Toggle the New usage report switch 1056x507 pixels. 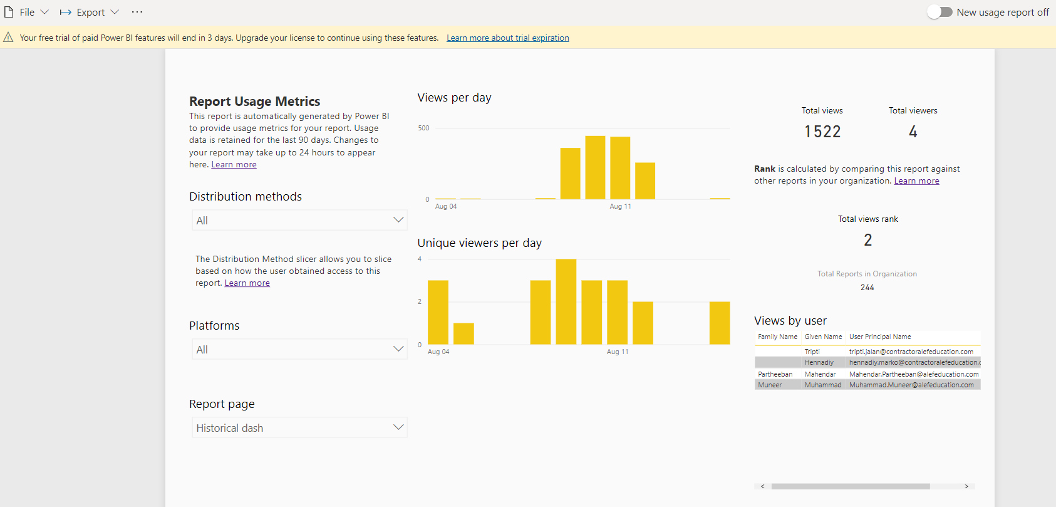[x=940, y=12]
